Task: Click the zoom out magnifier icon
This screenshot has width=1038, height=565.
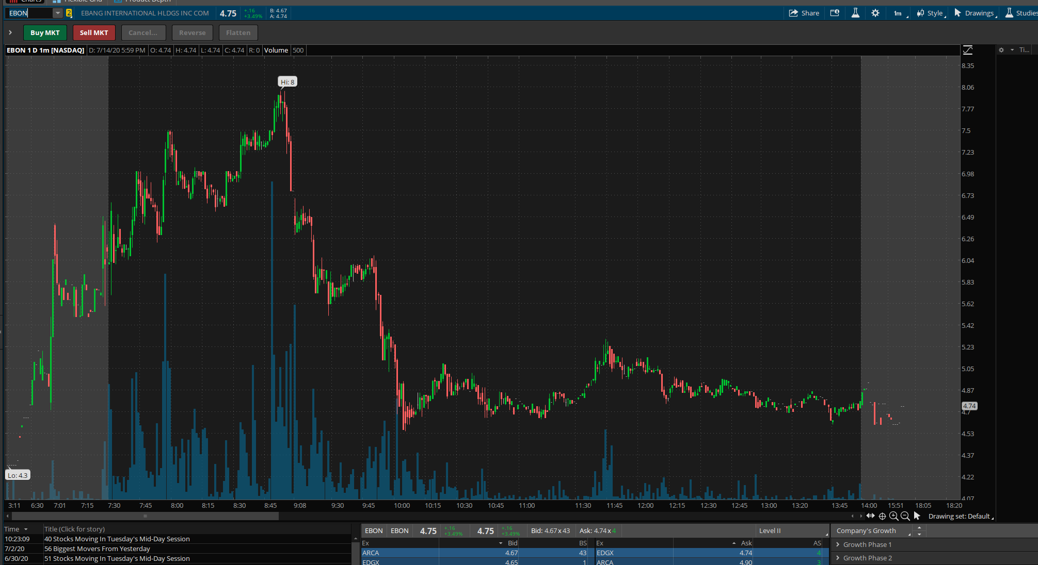Action: 905,516
